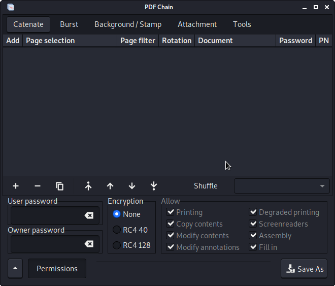
Task: Focus the User password input field
Action: click(x=55, y=215)
